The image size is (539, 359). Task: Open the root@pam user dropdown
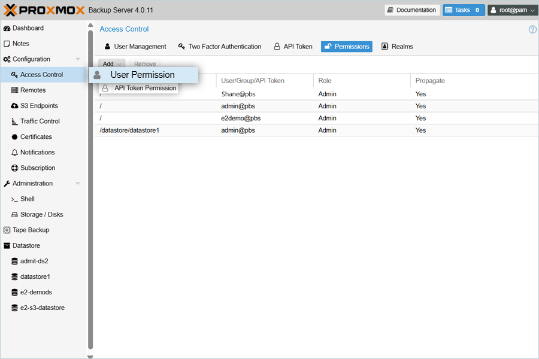pyautogui.click(x=512, y=10)
